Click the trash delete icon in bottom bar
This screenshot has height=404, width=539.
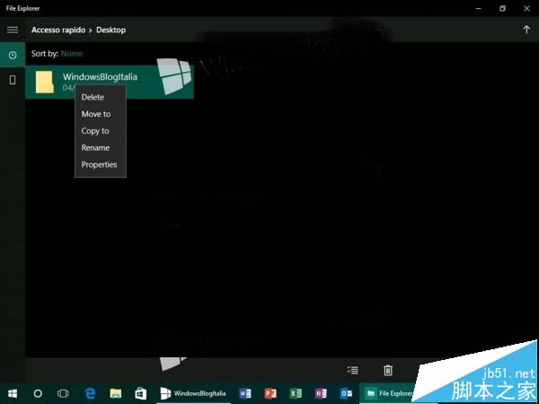(388, 370)
